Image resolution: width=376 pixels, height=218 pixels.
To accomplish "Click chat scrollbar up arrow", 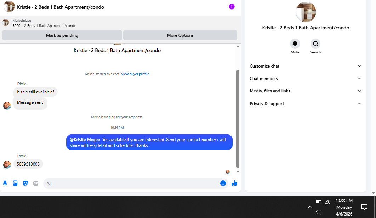I will click(x=238, y=47).
